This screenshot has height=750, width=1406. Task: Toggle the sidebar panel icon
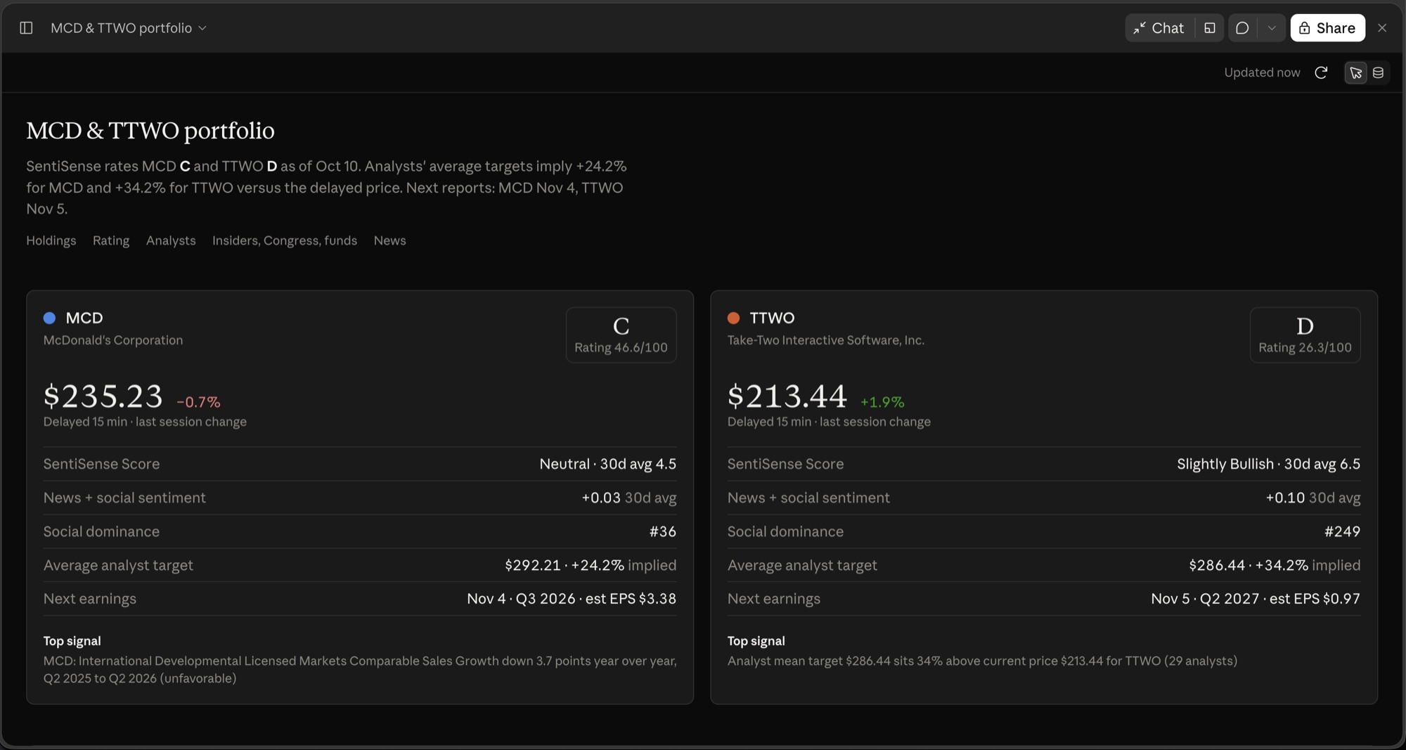point(26,28)
